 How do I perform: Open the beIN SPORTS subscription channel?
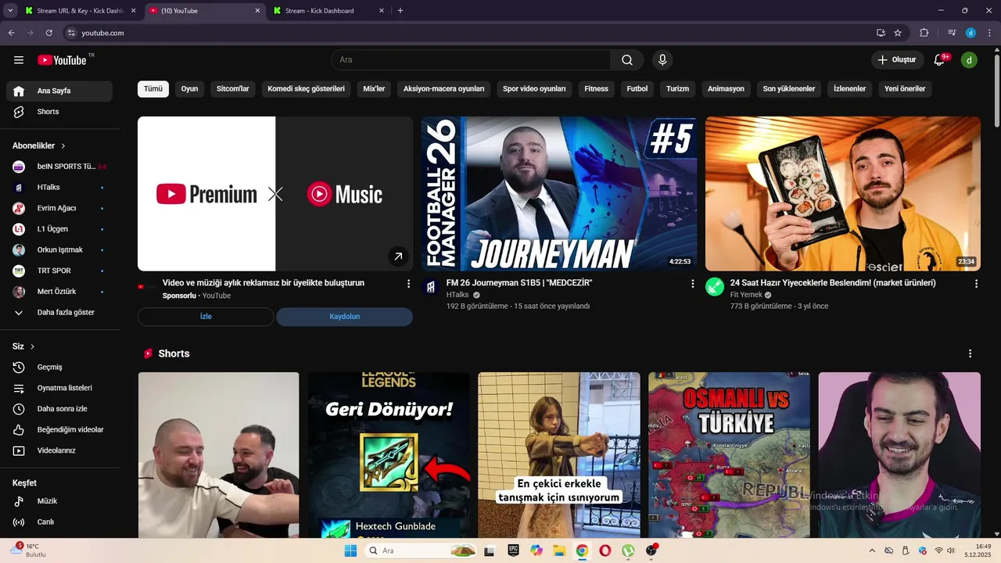coord(59,167)
